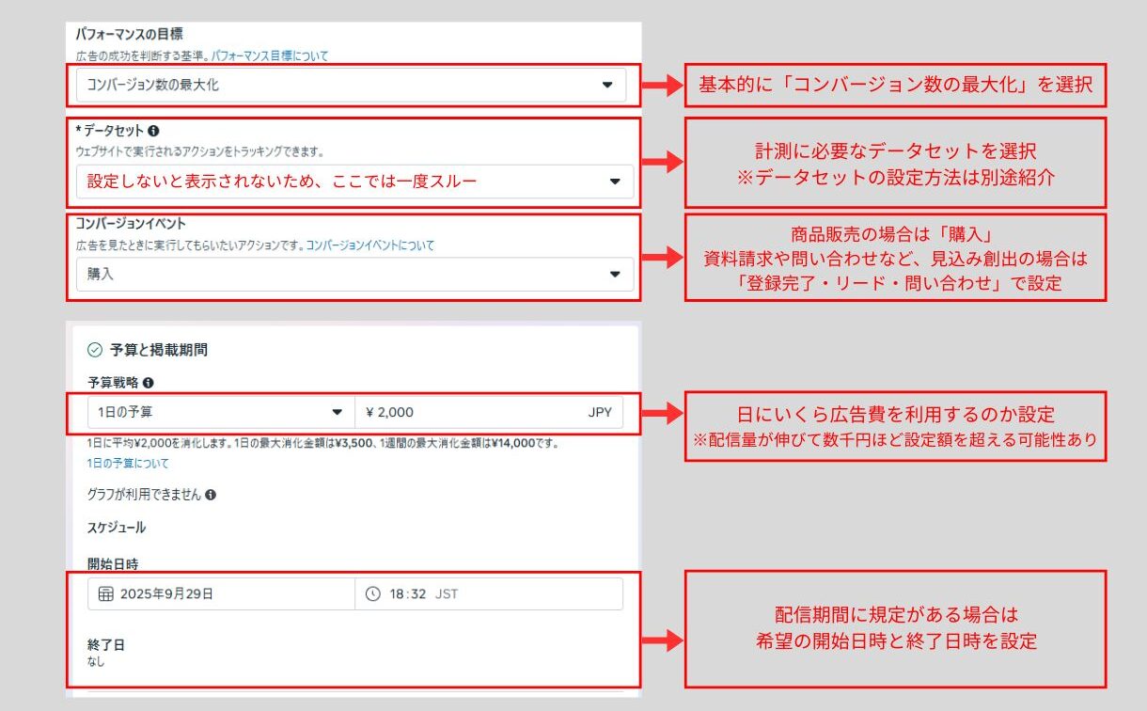Screen dimensions: 1147x711
Task: Click the info icon beside 予算戦略
Action: pyautogui.click(x=149, y=383)
